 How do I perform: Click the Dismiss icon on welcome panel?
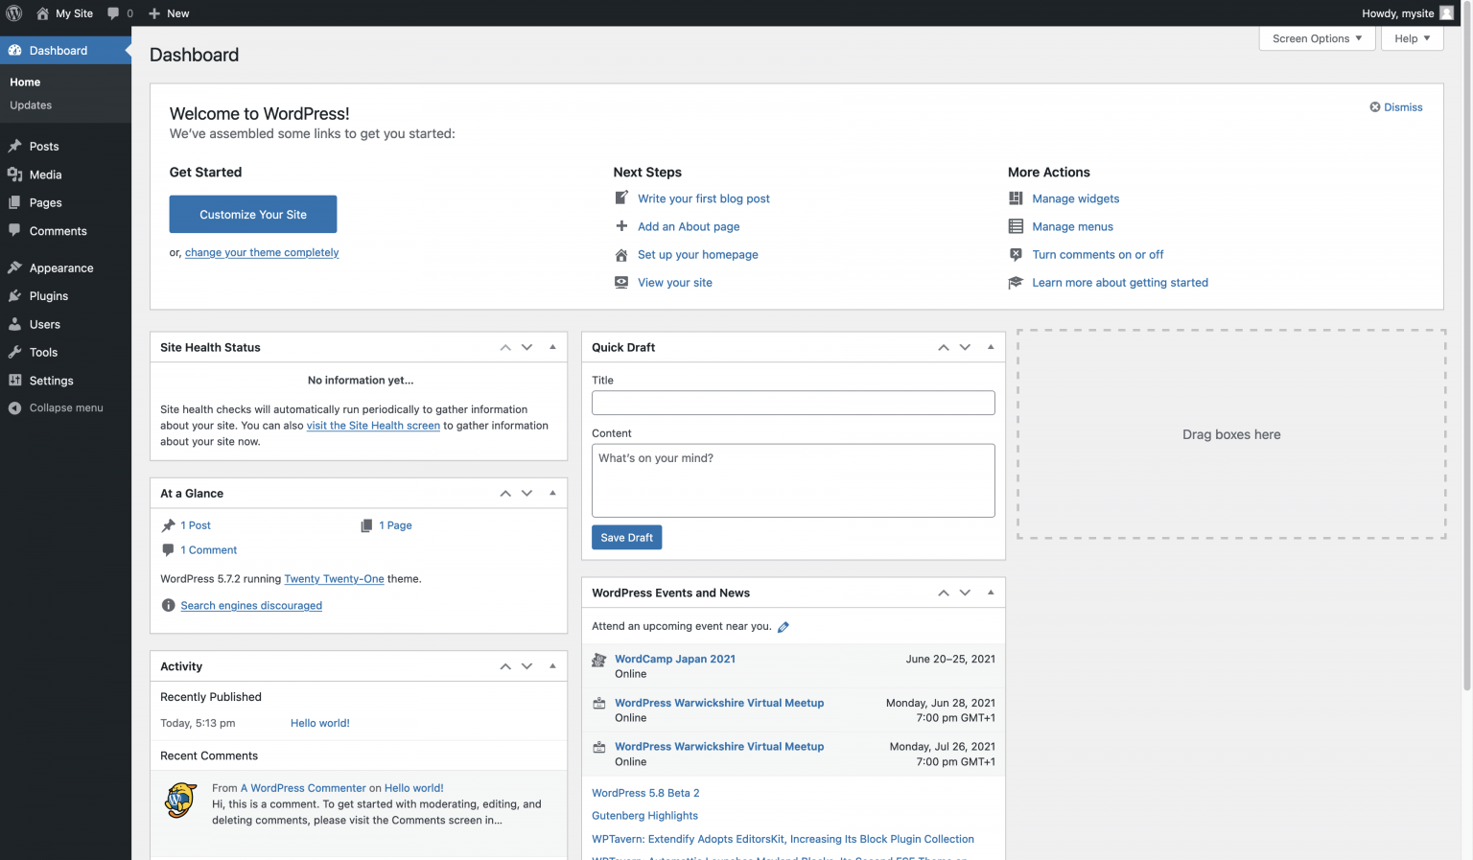click(x=1375, y=107)
